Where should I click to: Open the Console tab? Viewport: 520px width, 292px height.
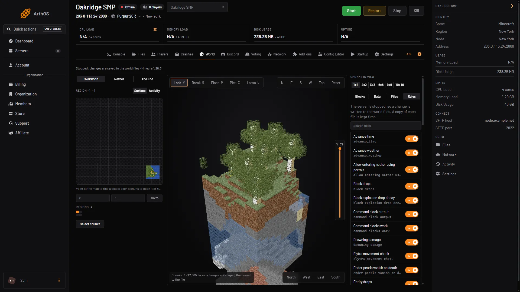[116, 54]
